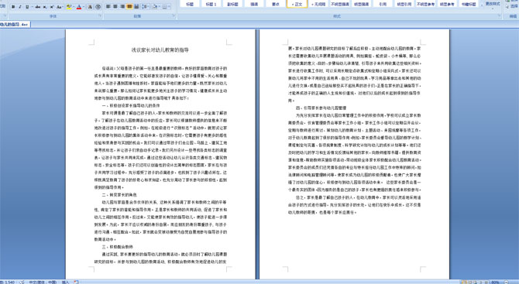519x284 pixels.
Task: Click the distributed alignment icon
Action: coord(136,6)
